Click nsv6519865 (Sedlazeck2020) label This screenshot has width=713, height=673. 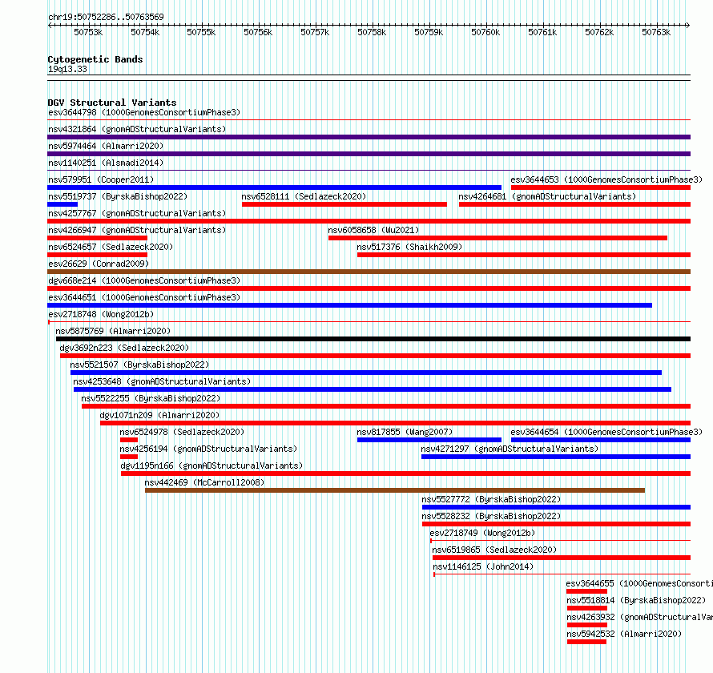[x=494, y=550]
